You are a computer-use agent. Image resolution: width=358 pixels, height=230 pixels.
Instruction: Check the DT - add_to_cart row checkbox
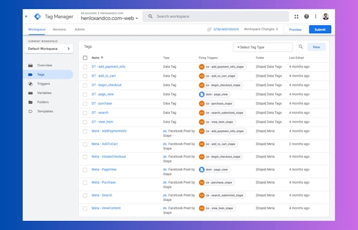tap(85, 76)
